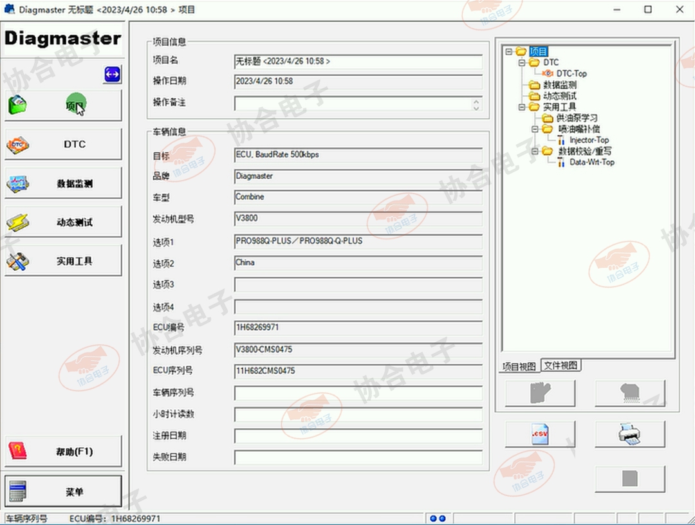
Task: Click the 选项1 PRO988Q-PLUS field
Action: click(358, 241)
